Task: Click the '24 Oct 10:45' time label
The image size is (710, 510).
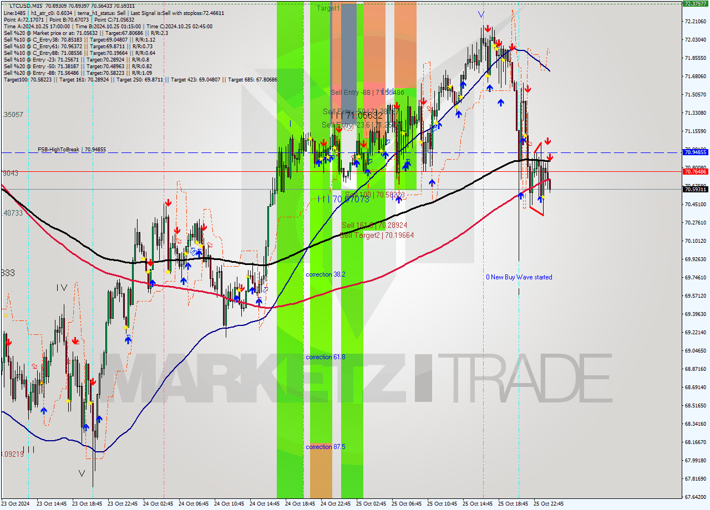Action: pos(230,504)
